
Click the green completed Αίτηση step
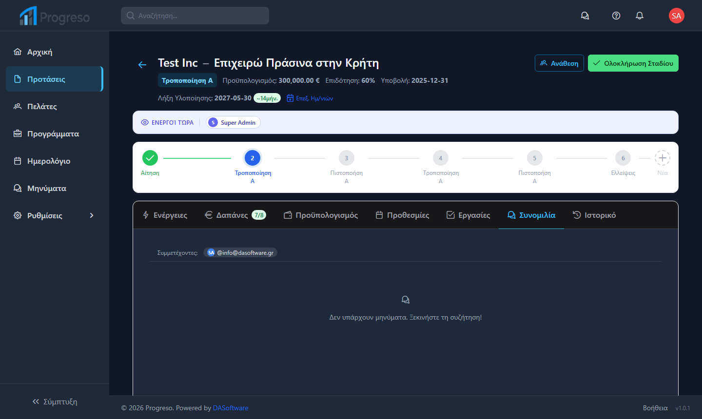point(150,158)
